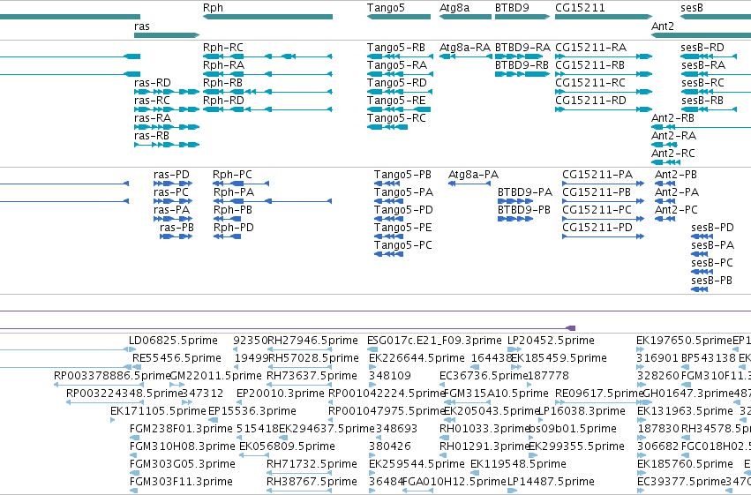Select protein ras-PD
Screen dimensions: 751x495
(173, 184)
